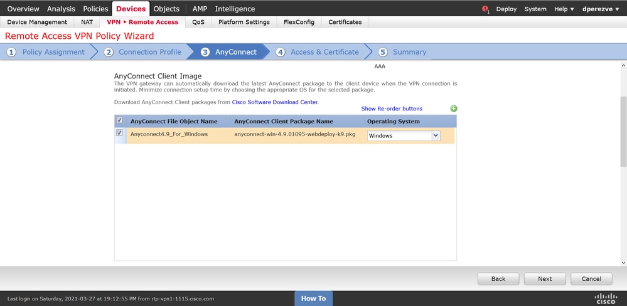Go to Connection Profile wizard step
Image resolution: width=627 pixels, height=306 pixels.
(142, 52)
